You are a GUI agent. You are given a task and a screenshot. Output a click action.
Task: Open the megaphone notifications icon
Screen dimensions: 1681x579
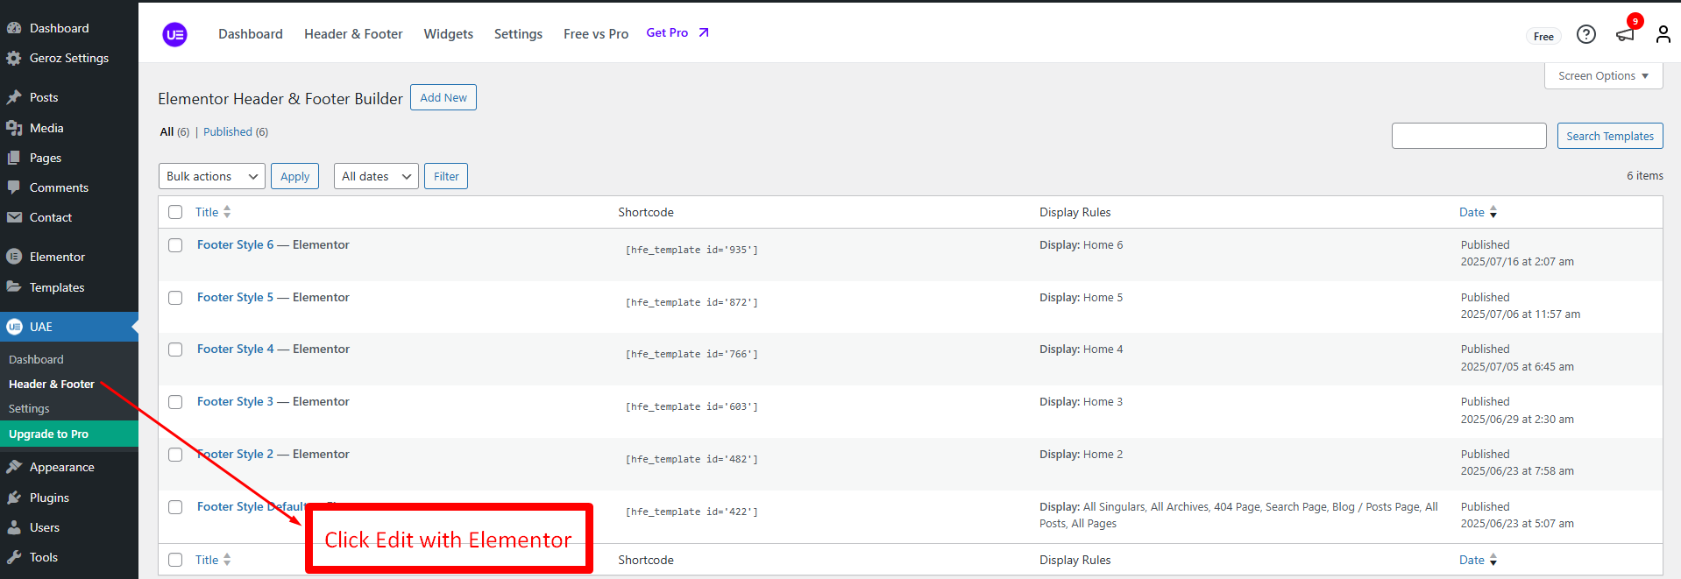(x=1625, y=34)
